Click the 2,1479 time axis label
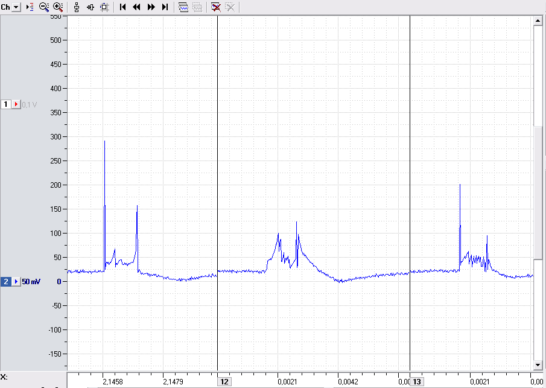The height and width of the screenshot is (388, 546). tap(173, 382)
